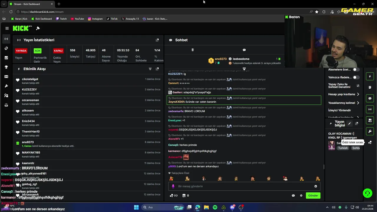The height and width of the screenshot is (212, 377).
Task: Open the emoji picker in the message box
Action: (316, 186)
